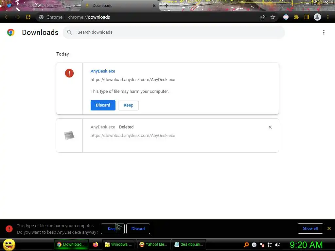Click the volume speaker tray icon

pyautogui.click(x=278, y=245)
